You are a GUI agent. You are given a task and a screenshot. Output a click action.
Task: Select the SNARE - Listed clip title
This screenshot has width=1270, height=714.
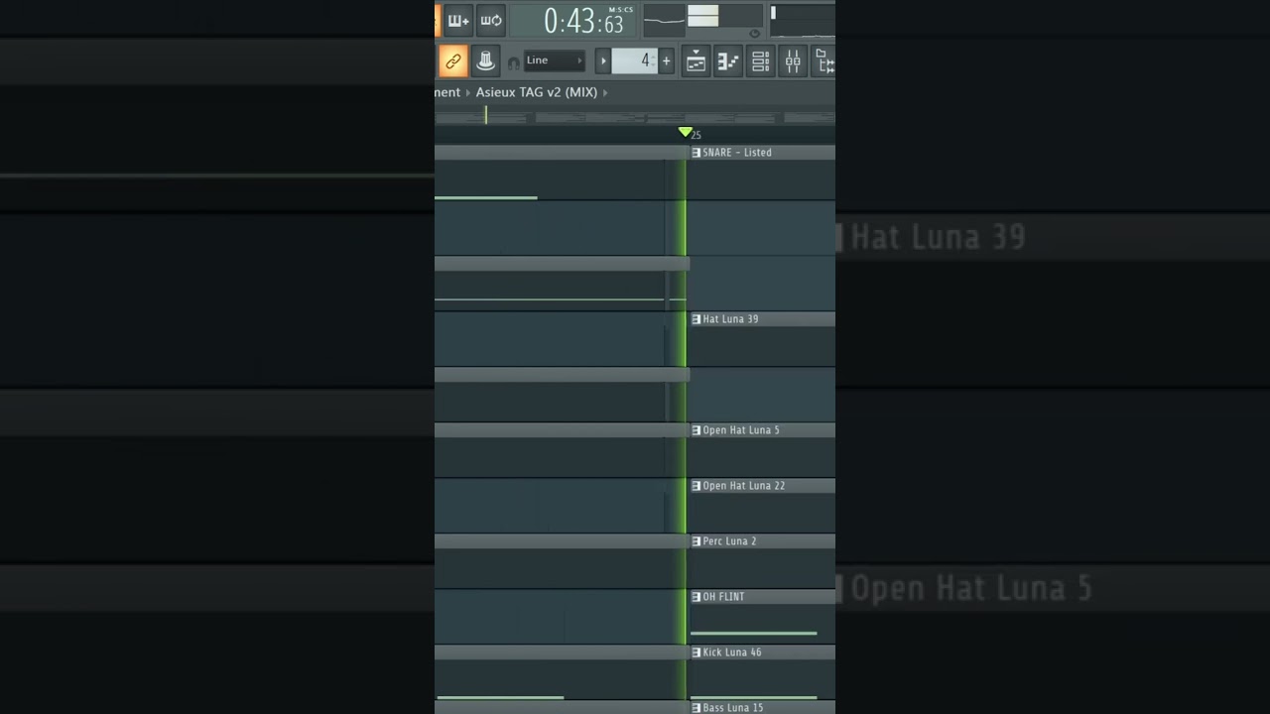(737, 153)
